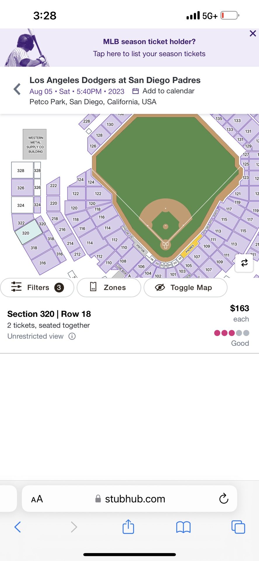The width and height of the screenshot is (259, 561).
Task: Open the unrestricted view info icon
Action: tap(72, 336)
